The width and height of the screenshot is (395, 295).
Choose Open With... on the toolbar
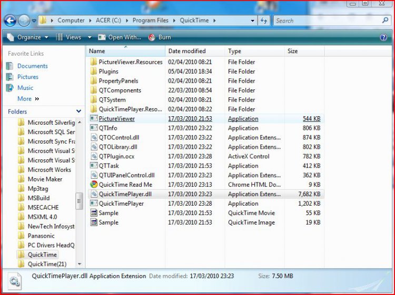pos(120,37)
